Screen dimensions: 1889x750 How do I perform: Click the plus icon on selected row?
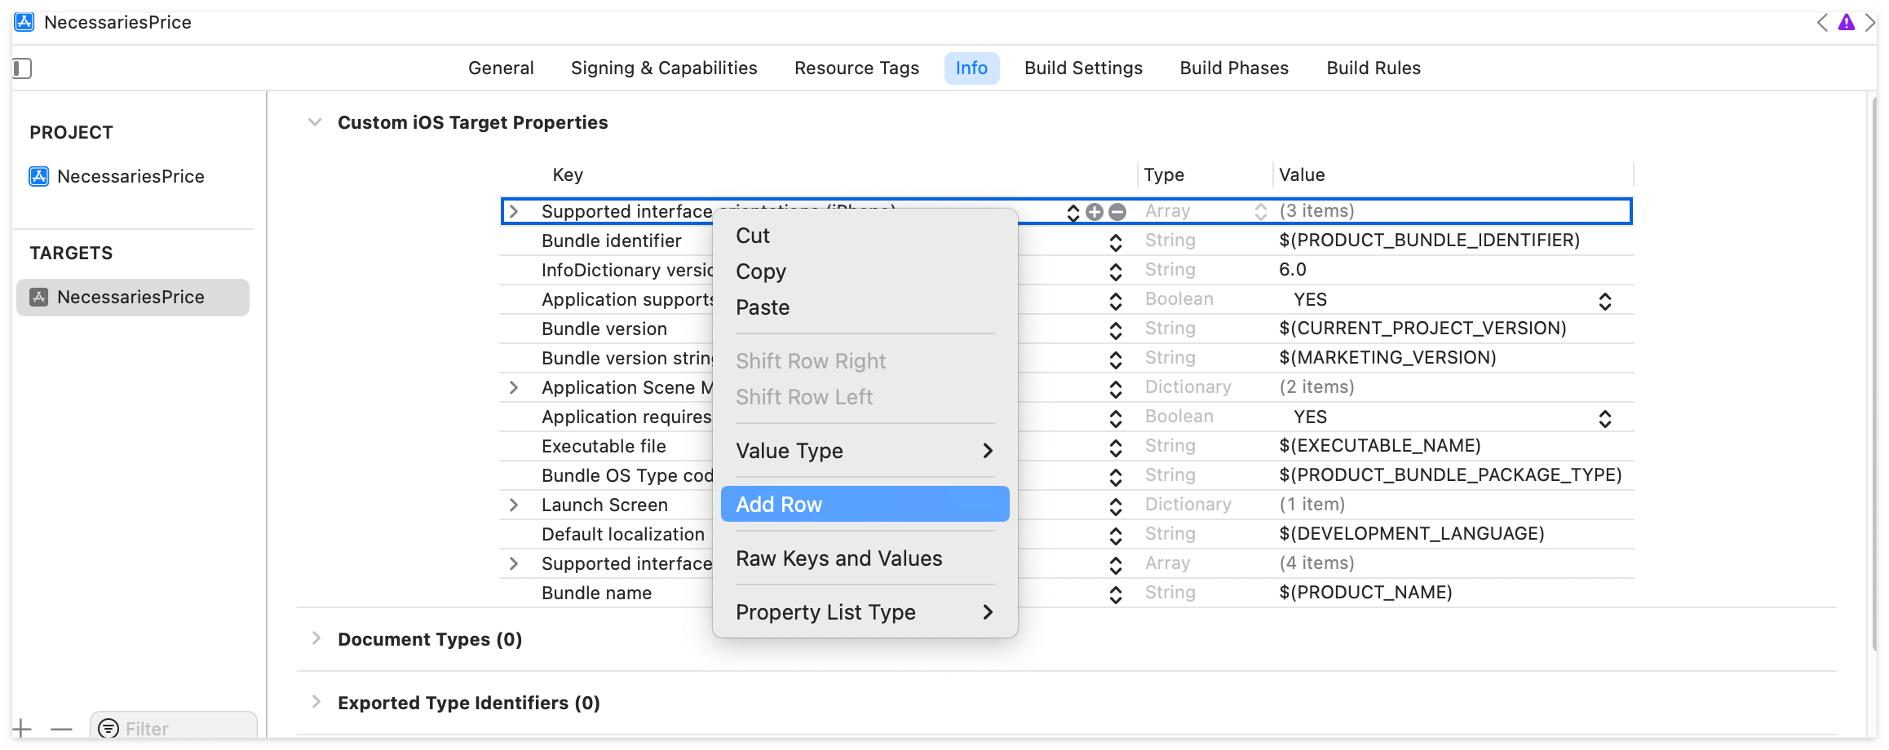pyautogui.click(x=1095, y=212)
